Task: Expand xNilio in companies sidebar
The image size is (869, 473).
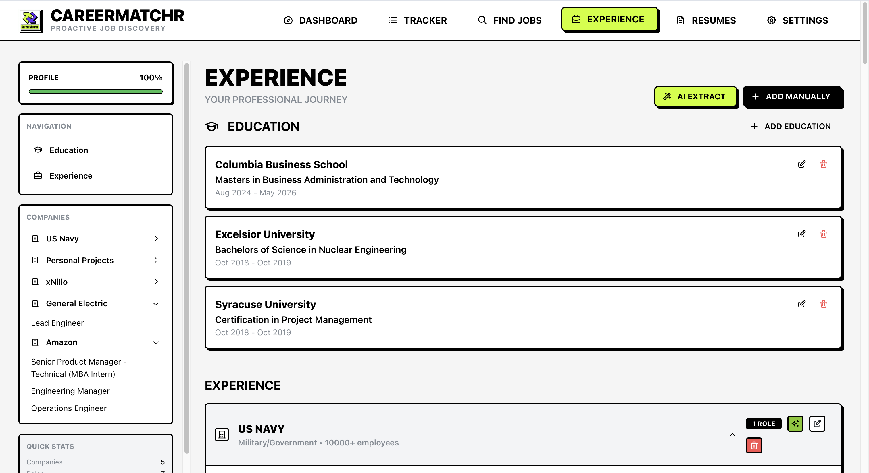Action: pyautogui.click(x=156, y=282)
